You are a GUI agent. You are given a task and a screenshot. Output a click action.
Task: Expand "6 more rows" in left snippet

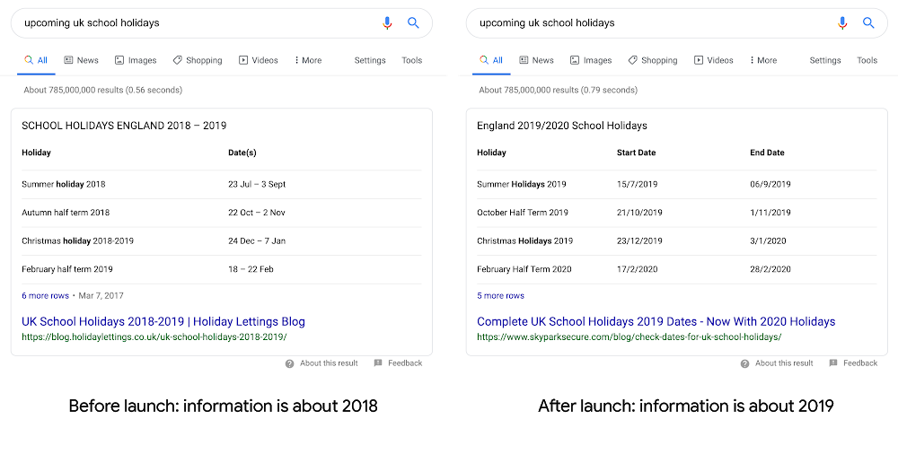45,295
